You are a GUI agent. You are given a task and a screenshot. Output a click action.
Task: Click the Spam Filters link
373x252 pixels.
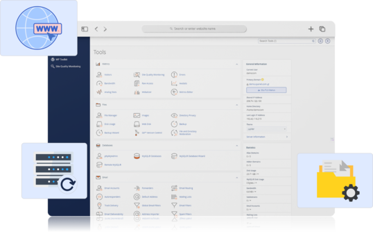(185, 214)
